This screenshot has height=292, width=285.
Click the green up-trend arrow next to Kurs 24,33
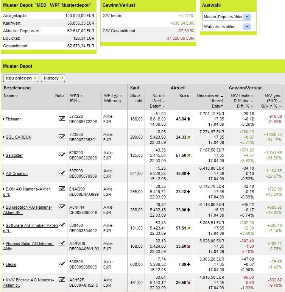point(188,137)
